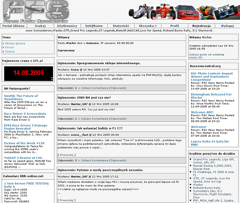
Task: Open Portal Główna in navigation bar
Action: (14, 26)
